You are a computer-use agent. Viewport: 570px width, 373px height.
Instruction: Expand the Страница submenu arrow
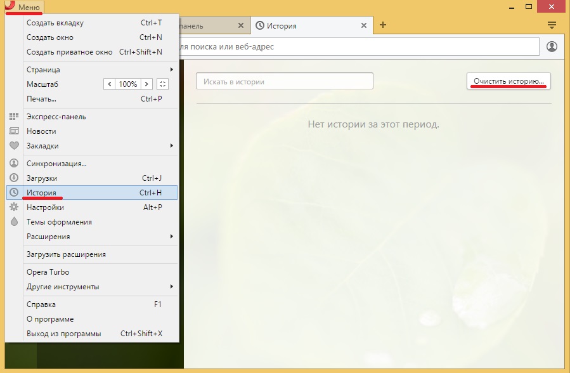point(172,69)
